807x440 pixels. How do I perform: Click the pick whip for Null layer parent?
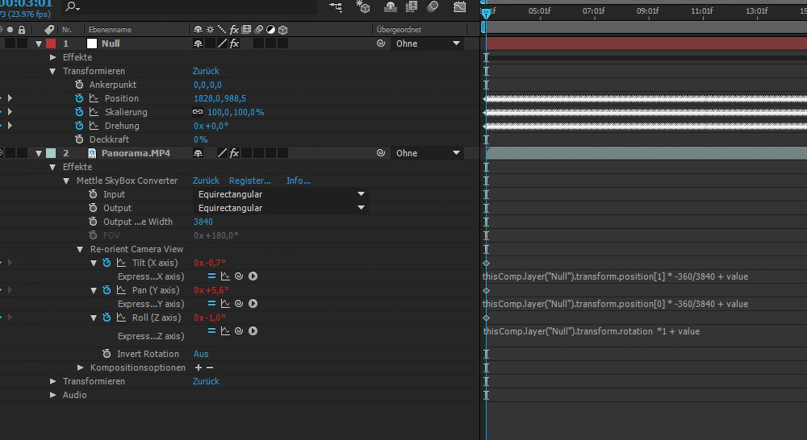(381, 44)
